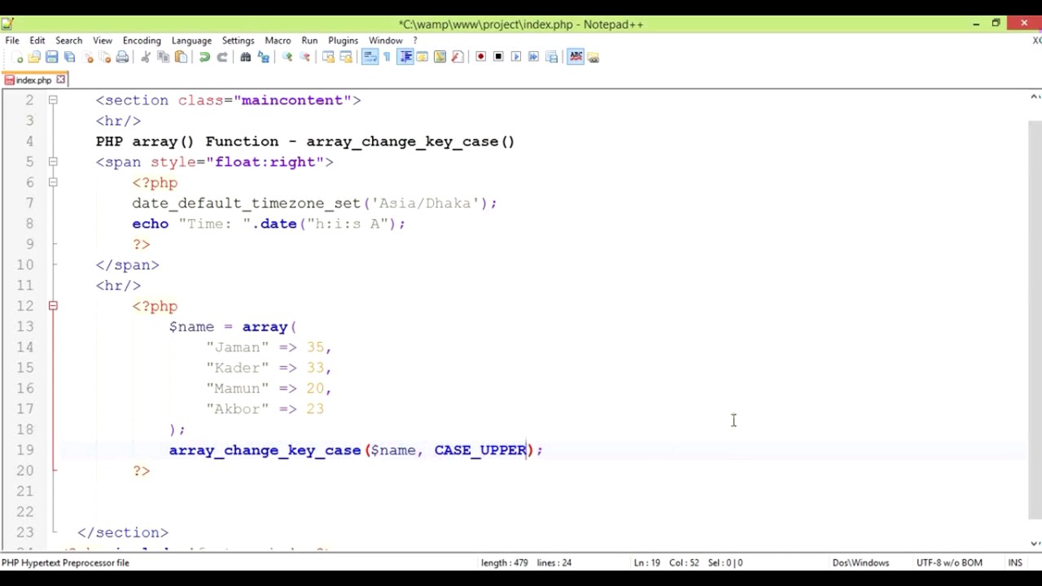Start macro recording with red Record icon

pyautogui.click(x=481, y=57)
